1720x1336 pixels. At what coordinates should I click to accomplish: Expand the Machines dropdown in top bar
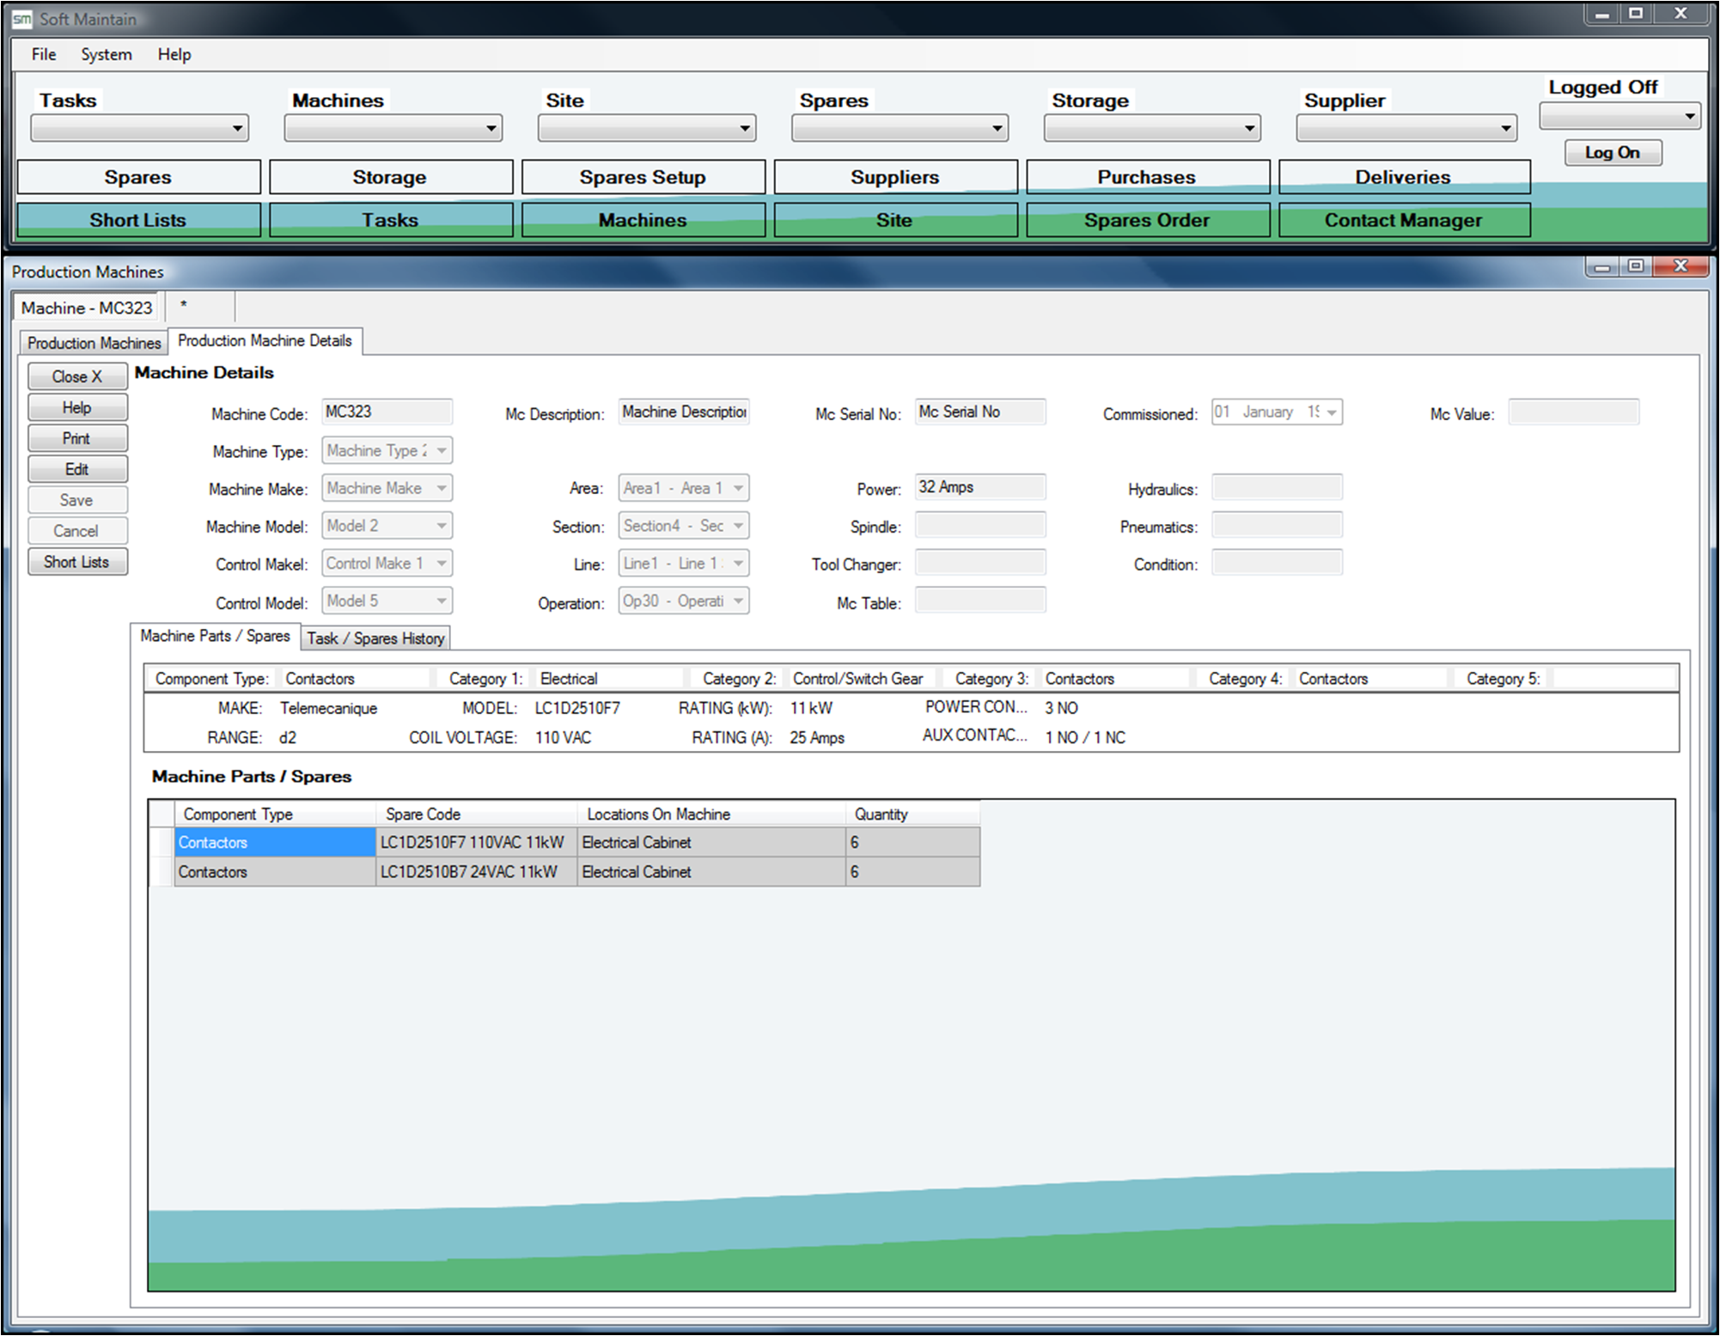[393, 129]
